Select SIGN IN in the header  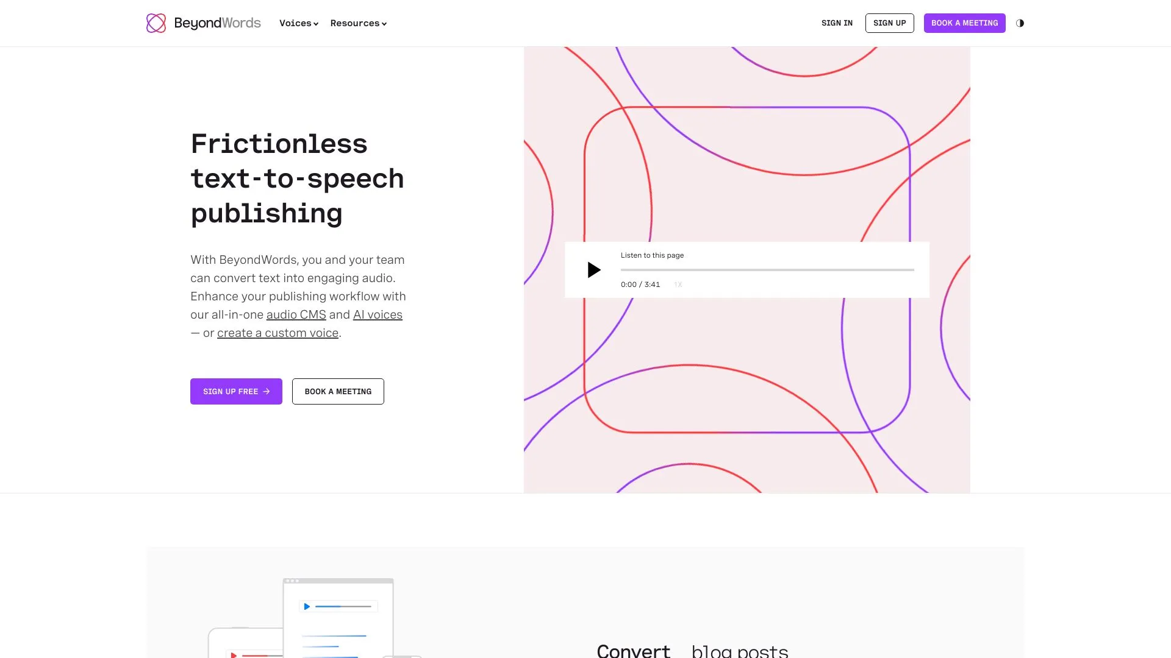(837, 23)
